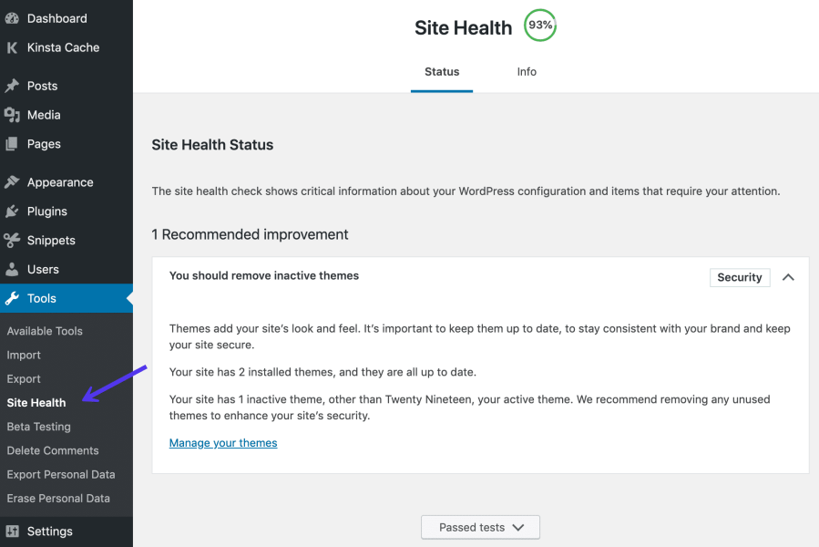
Task: Click the You should remove inactive themes heading
Action: [x=264, y=275]
